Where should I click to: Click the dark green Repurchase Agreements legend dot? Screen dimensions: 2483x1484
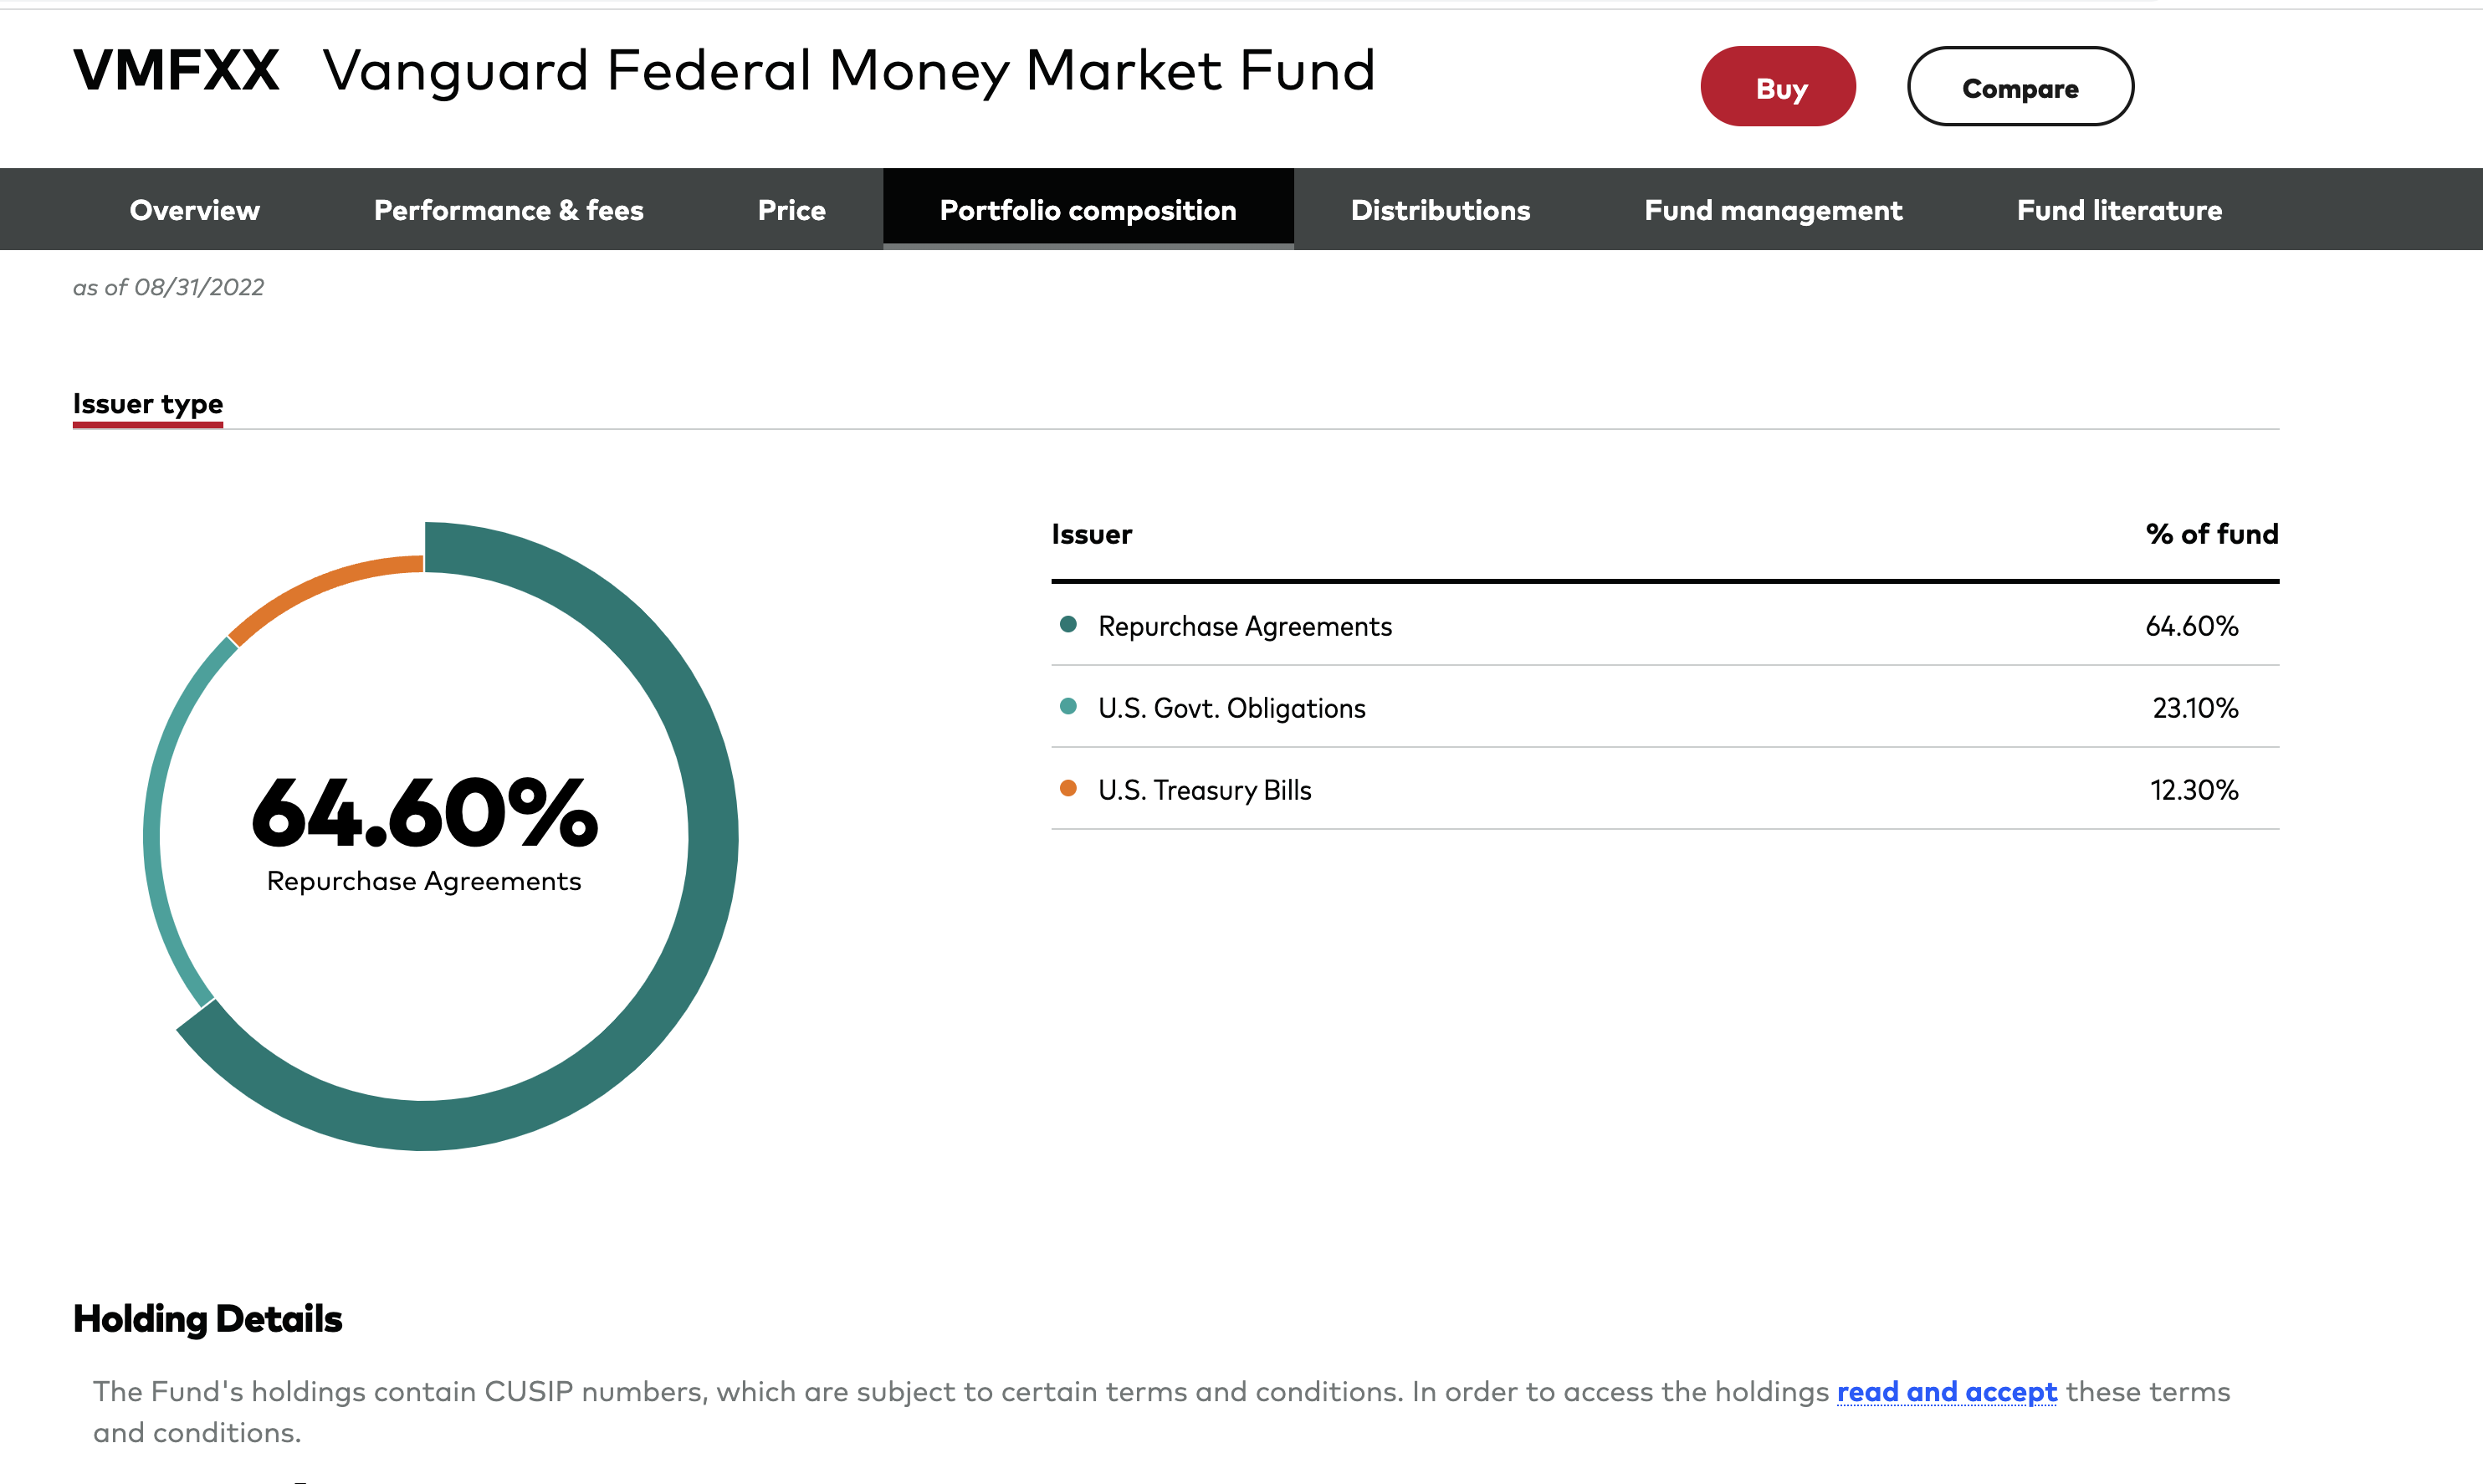pyautogui.click(x=1068, y=625)
